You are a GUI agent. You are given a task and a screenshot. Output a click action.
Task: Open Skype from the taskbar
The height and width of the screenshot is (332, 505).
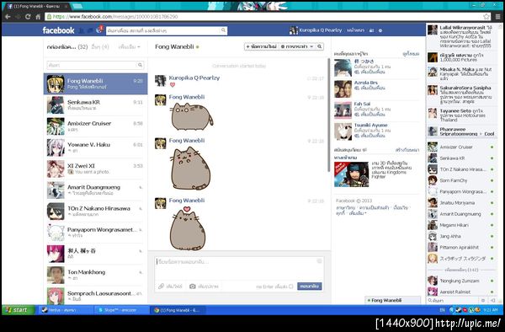[x=122, y=310]
